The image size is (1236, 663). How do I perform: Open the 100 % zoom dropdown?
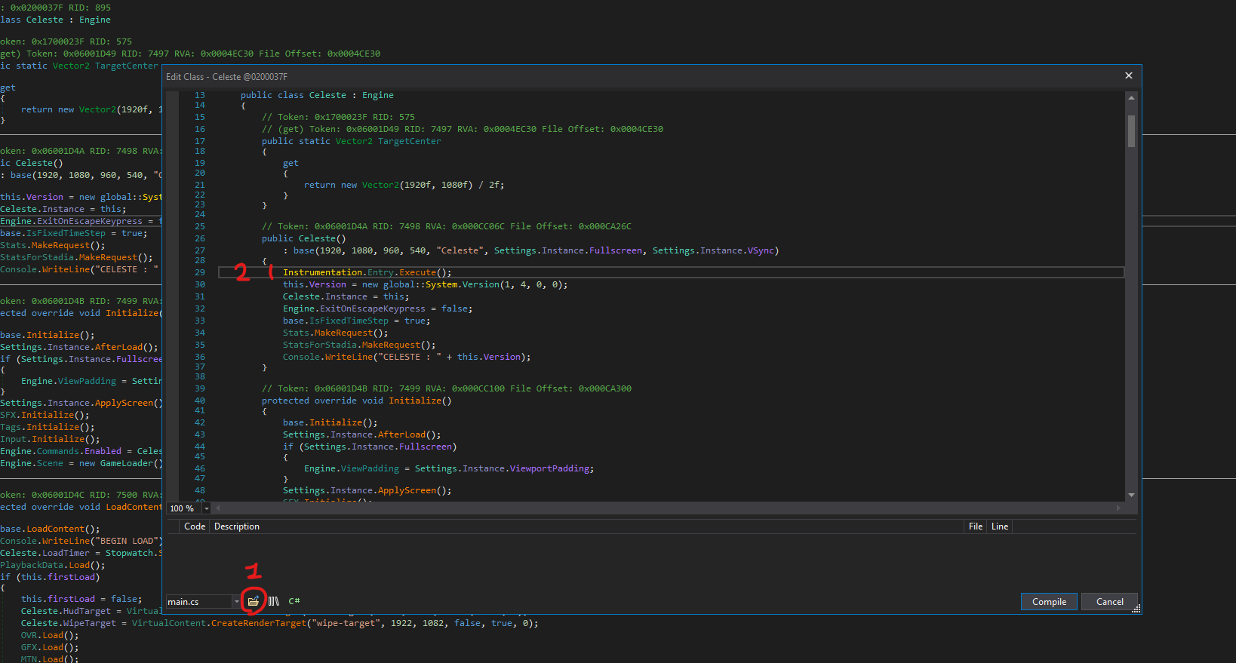(x=207, y=508)
